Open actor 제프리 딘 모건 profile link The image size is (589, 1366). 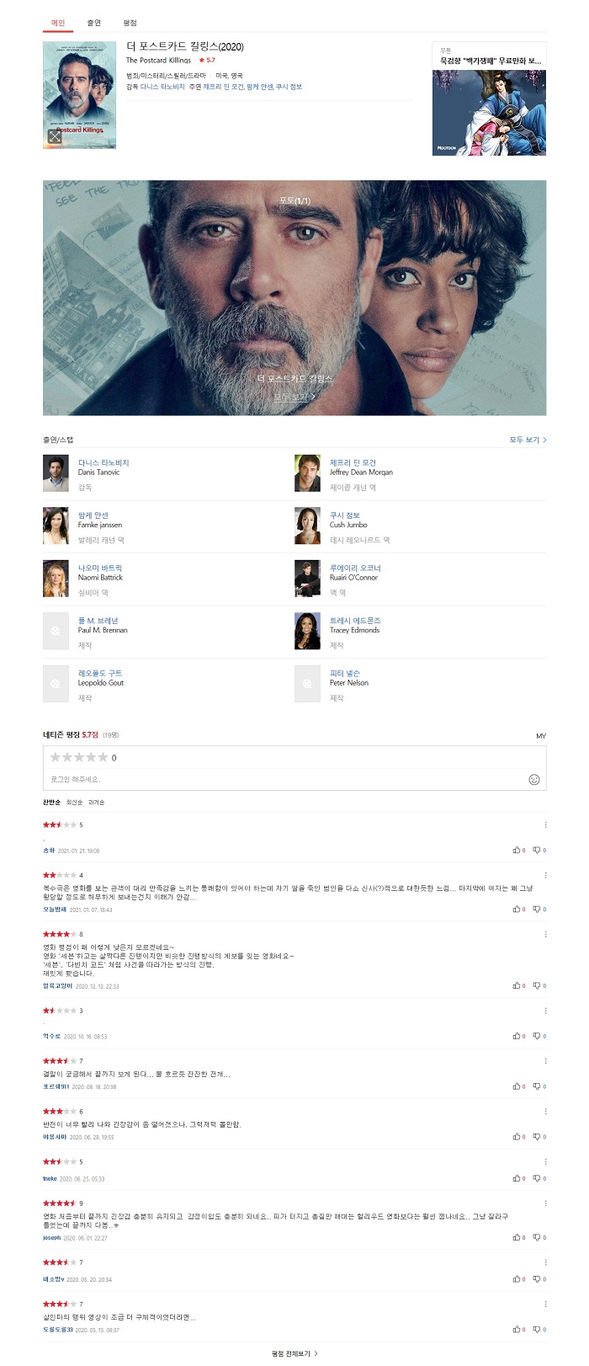[353, 462]
